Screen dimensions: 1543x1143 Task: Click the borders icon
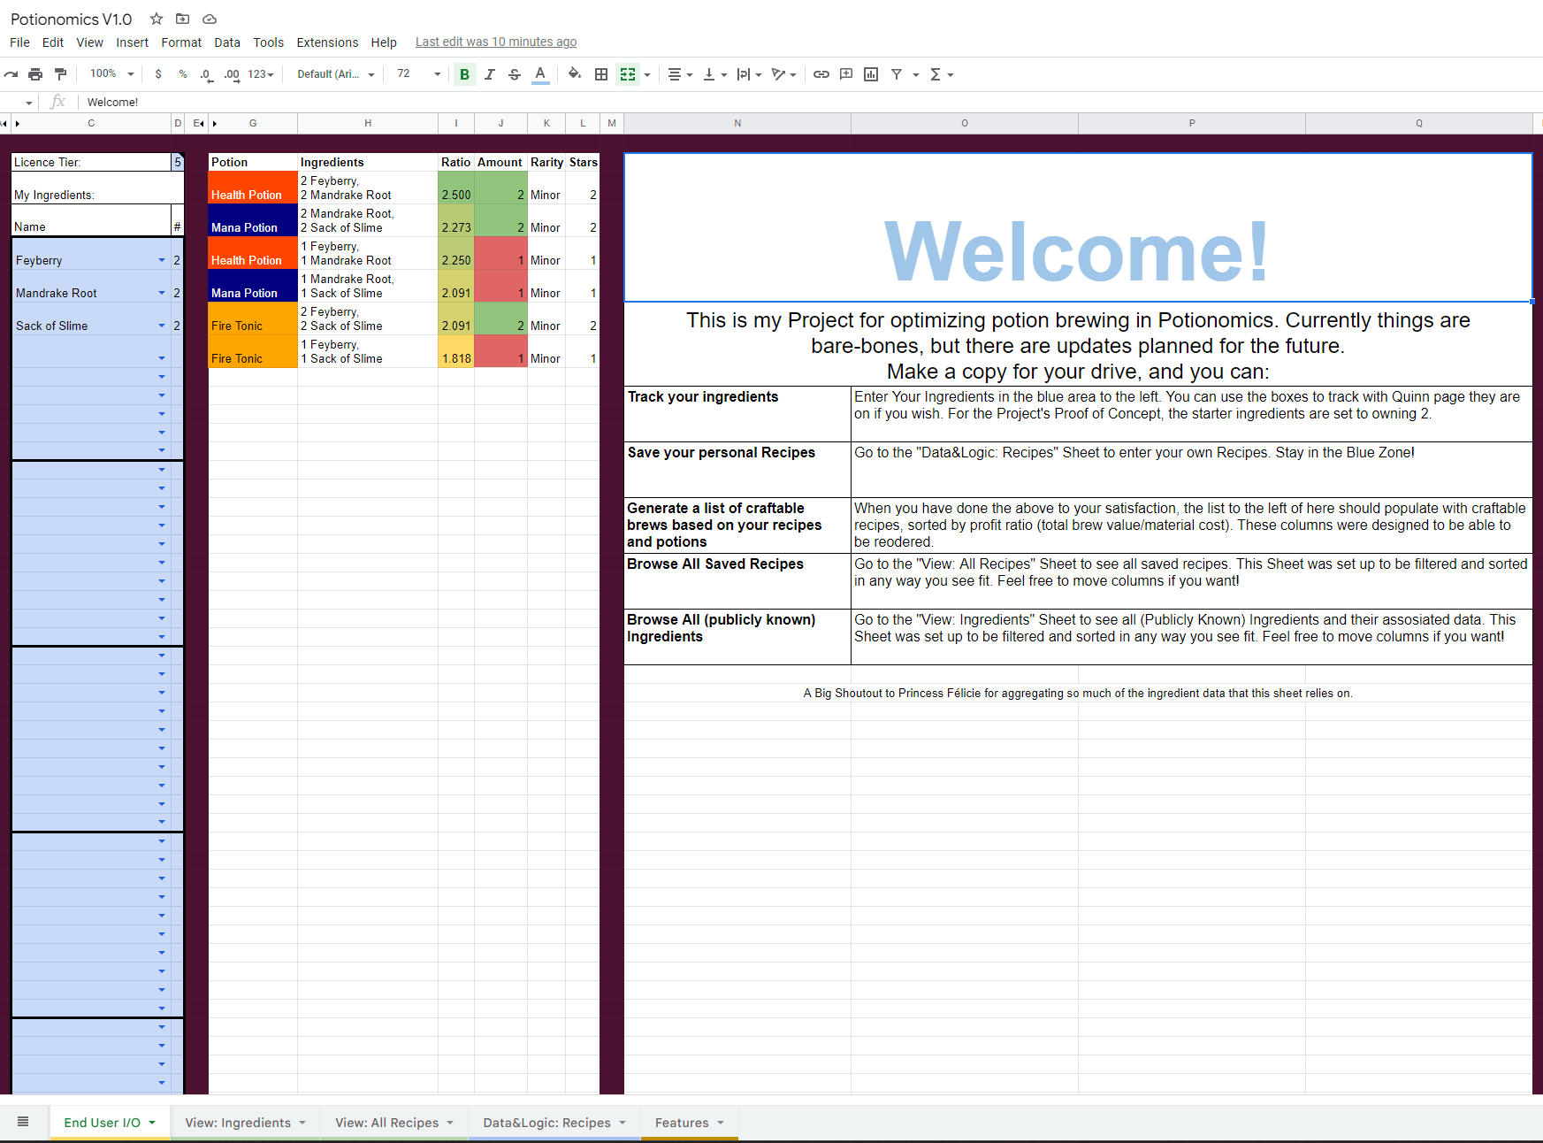click(x=601, y=74)
